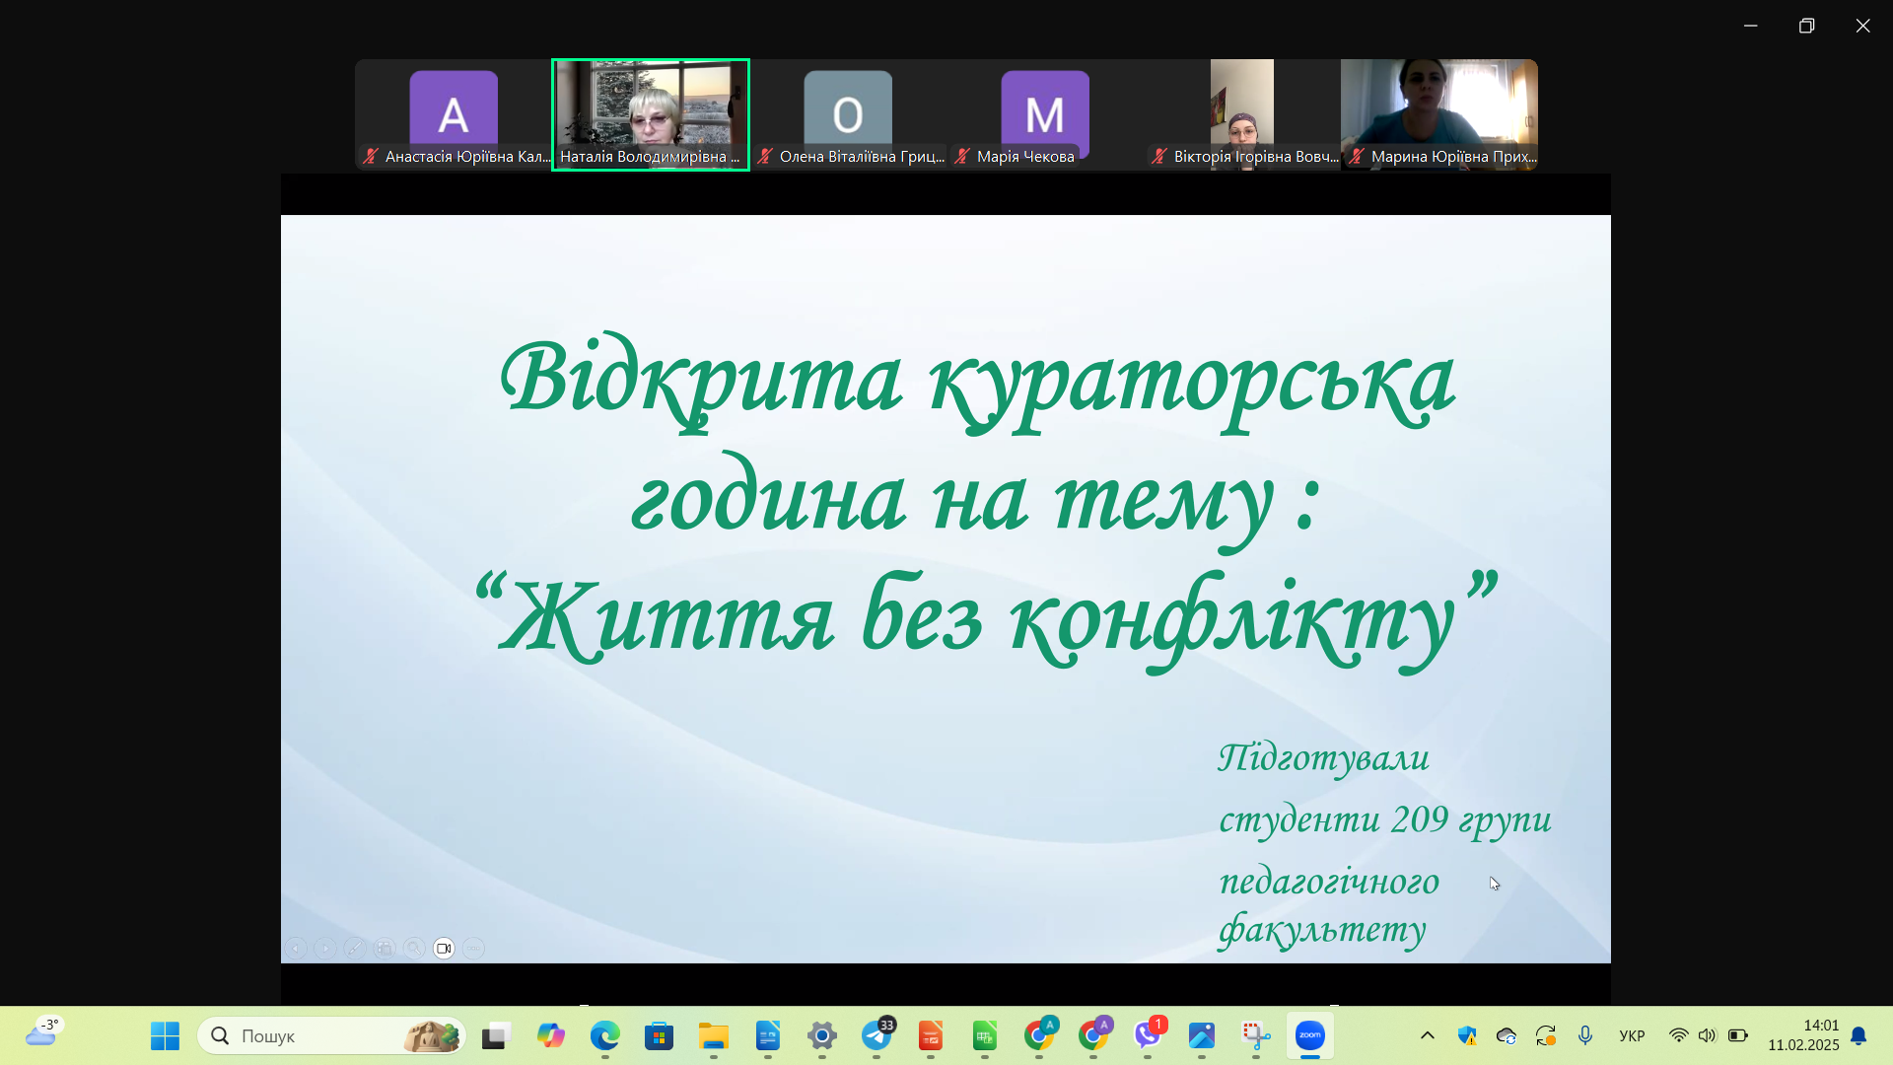Switch the УКР input language indicator
Image resolution: width=1893 pixels, height=1065 pixels.
[x=1632, y=1035]
